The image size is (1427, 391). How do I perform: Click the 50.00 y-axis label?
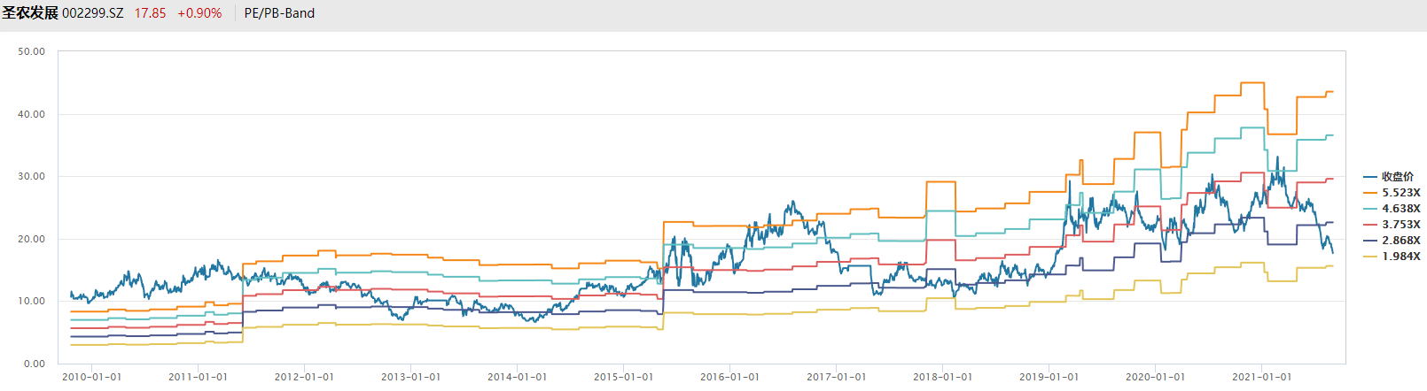(x=32, y=52)
